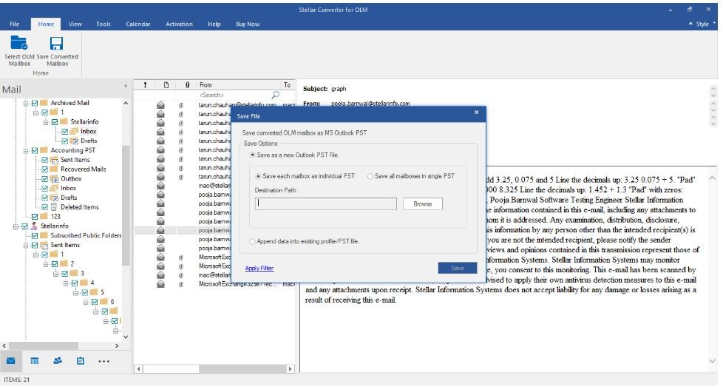This screenshot has height=387, width=723.
Task: Open Calendar view icon in bottom navigation
Action: click(34, 361)
